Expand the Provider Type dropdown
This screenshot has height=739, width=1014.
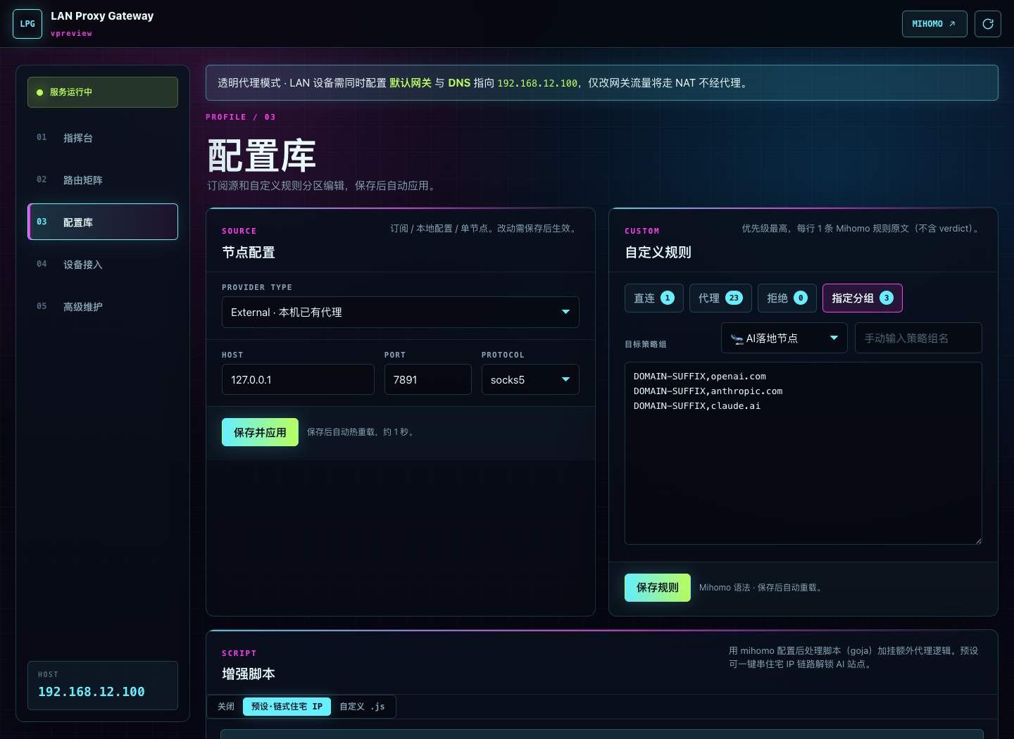[x=401, y=312]
